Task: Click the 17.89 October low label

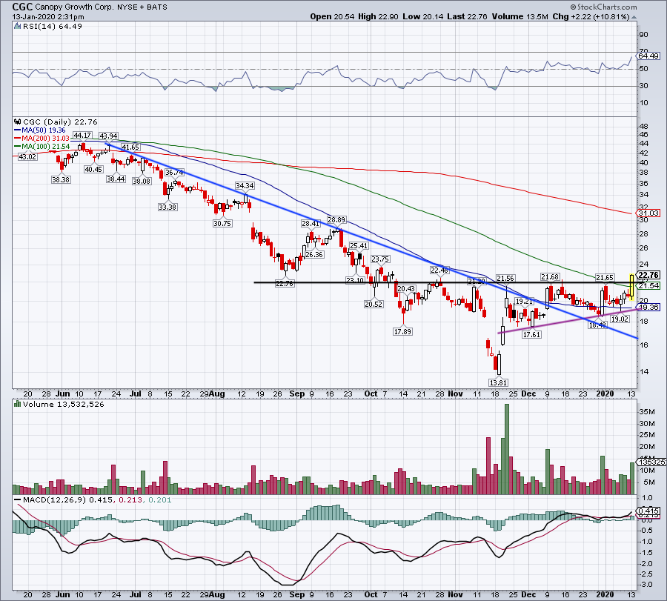Action: pos(402,331)
